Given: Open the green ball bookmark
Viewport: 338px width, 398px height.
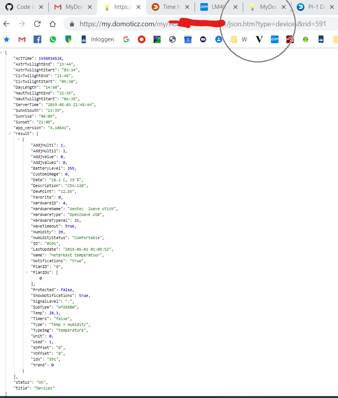Looking at the screenshot, I should point(306,39).
